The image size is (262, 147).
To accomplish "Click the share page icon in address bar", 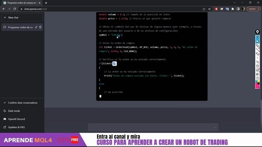I will tap(204, 9).
